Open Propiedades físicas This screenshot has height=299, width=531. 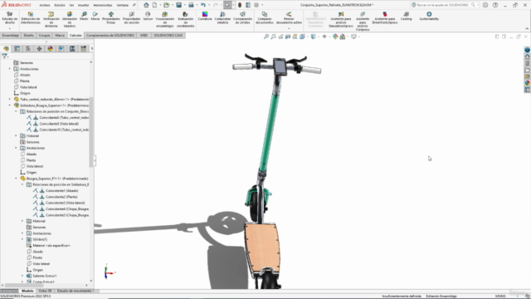click(111, 18)
